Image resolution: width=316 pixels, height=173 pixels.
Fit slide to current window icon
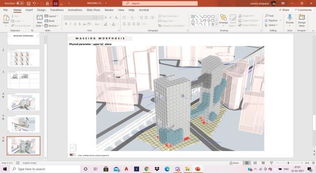pos(313,163)
